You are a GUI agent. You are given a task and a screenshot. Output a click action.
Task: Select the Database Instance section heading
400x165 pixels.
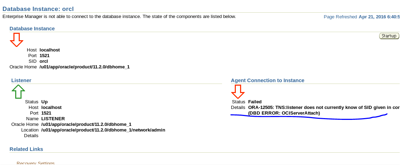click(x=32, y=29)
